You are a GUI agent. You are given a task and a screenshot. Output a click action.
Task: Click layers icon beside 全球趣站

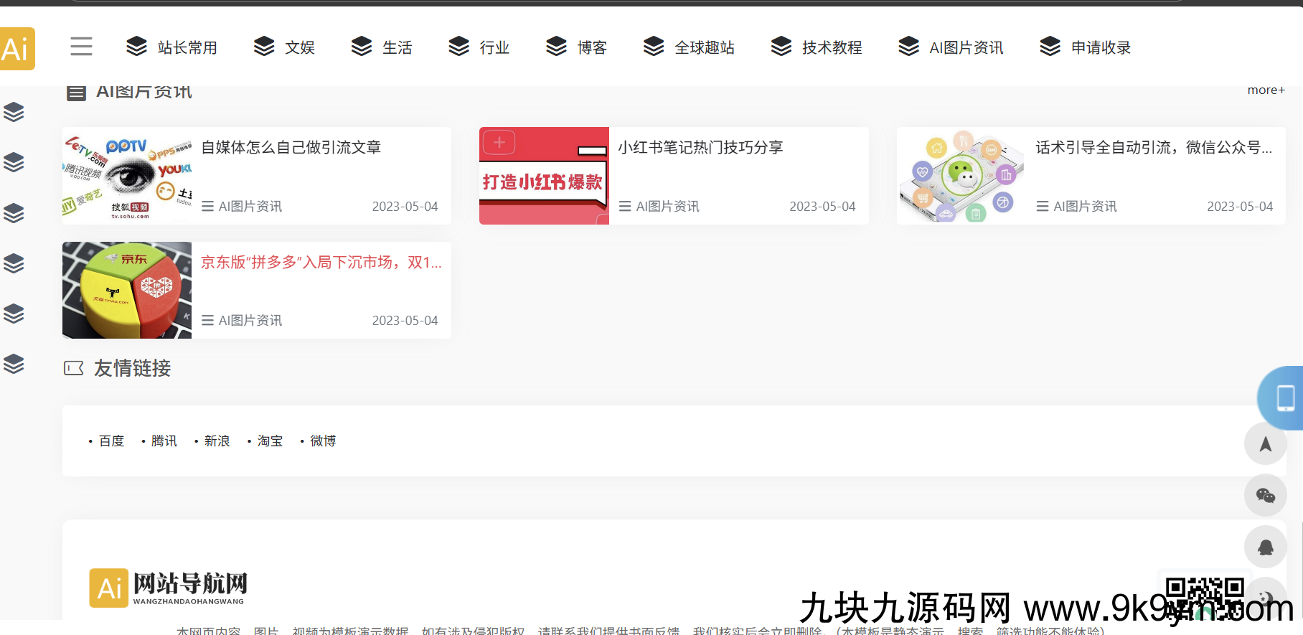[654, 46]
